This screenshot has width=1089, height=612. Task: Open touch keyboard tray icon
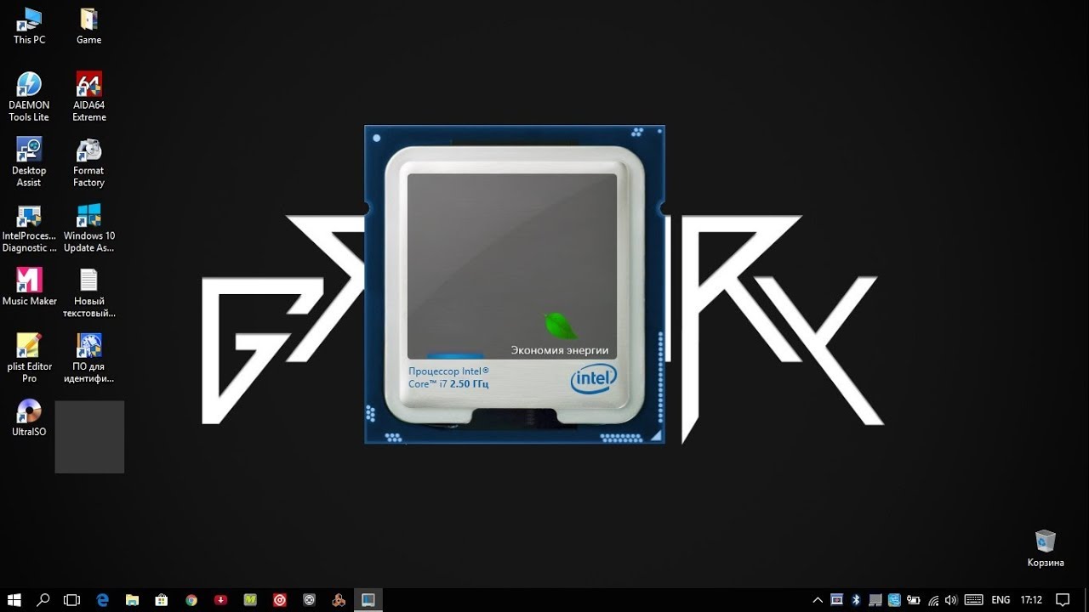click(973, 600)
